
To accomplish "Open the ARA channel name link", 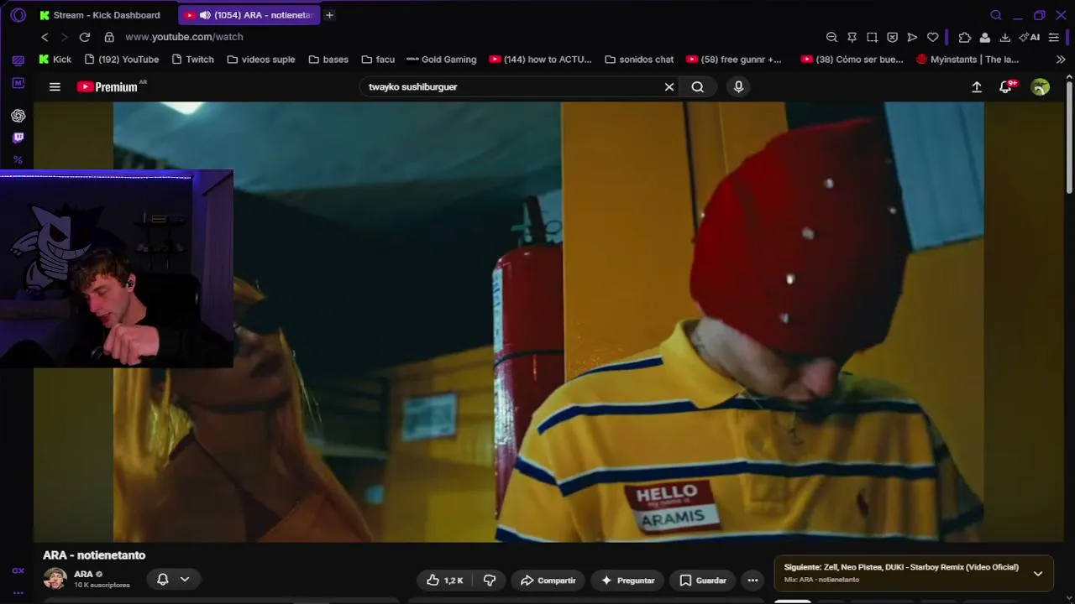I will click(83, 575).
